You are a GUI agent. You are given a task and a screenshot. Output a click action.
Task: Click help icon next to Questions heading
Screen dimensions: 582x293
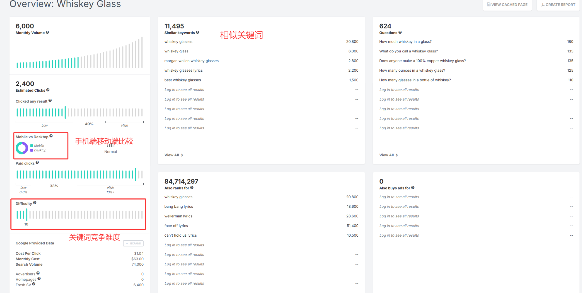pyautogui.click(x=400, y=32)
